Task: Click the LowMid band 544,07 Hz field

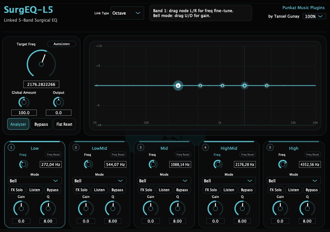Action: pyautogui.click(x=115, y=164)
